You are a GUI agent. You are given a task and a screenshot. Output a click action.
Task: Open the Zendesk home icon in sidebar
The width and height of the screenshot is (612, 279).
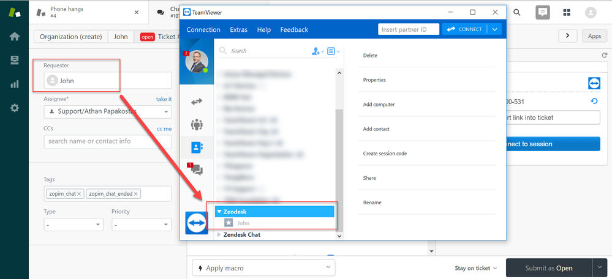point(15,37)
